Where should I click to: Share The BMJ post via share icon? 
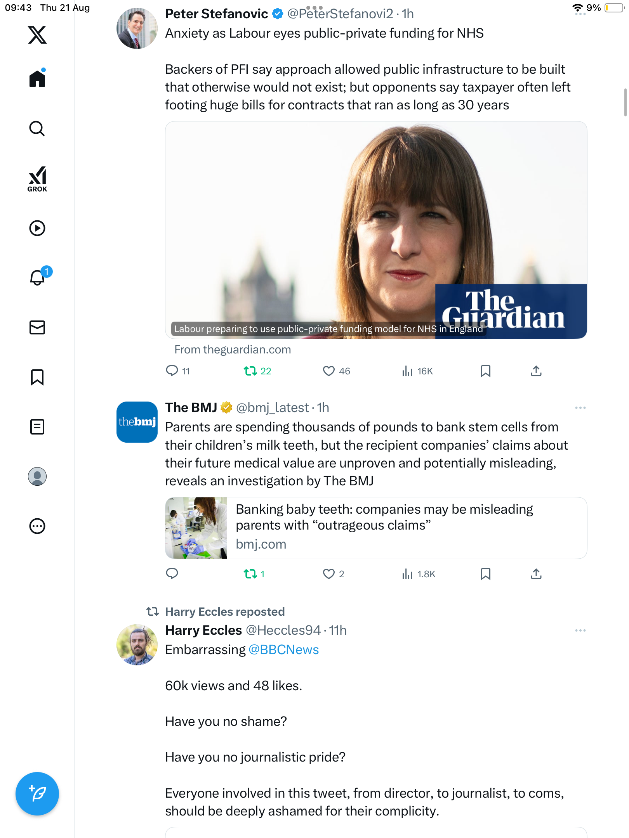pyautogui.click(x=536, y=574)
